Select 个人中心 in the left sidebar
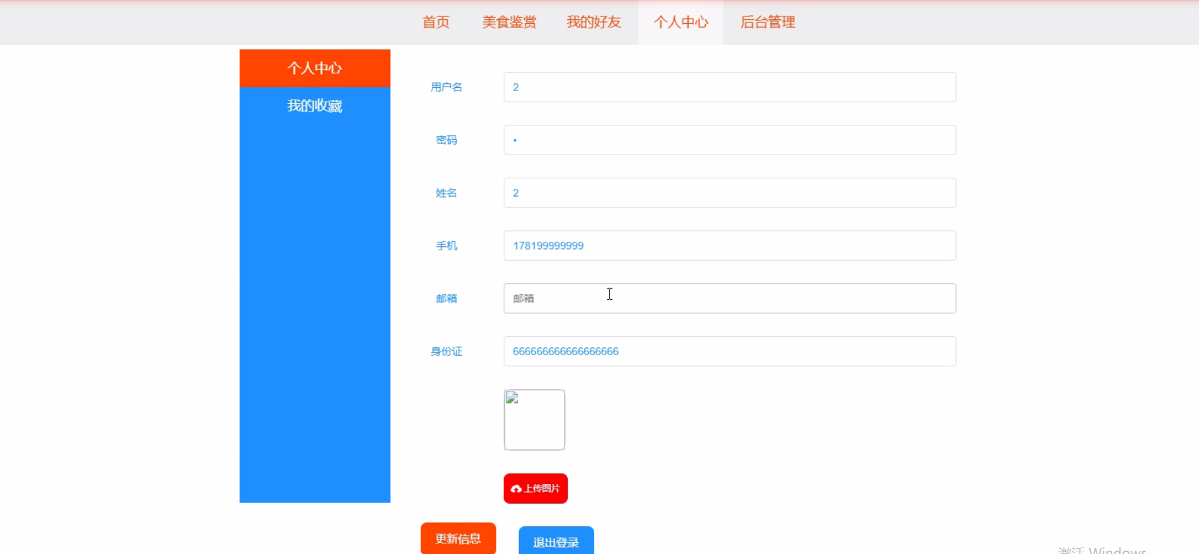The width and height of the screenshot is (1199, 554). (x=315, y=68)
